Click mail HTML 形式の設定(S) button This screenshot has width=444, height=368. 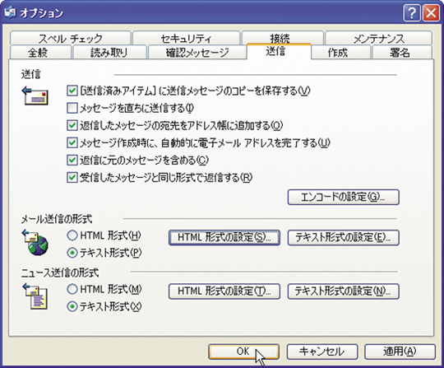224,237
